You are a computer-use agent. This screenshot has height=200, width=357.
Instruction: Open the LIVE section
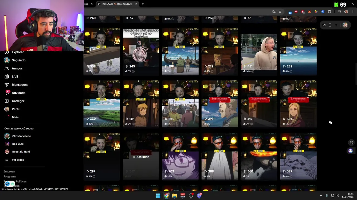coord(15,76)
